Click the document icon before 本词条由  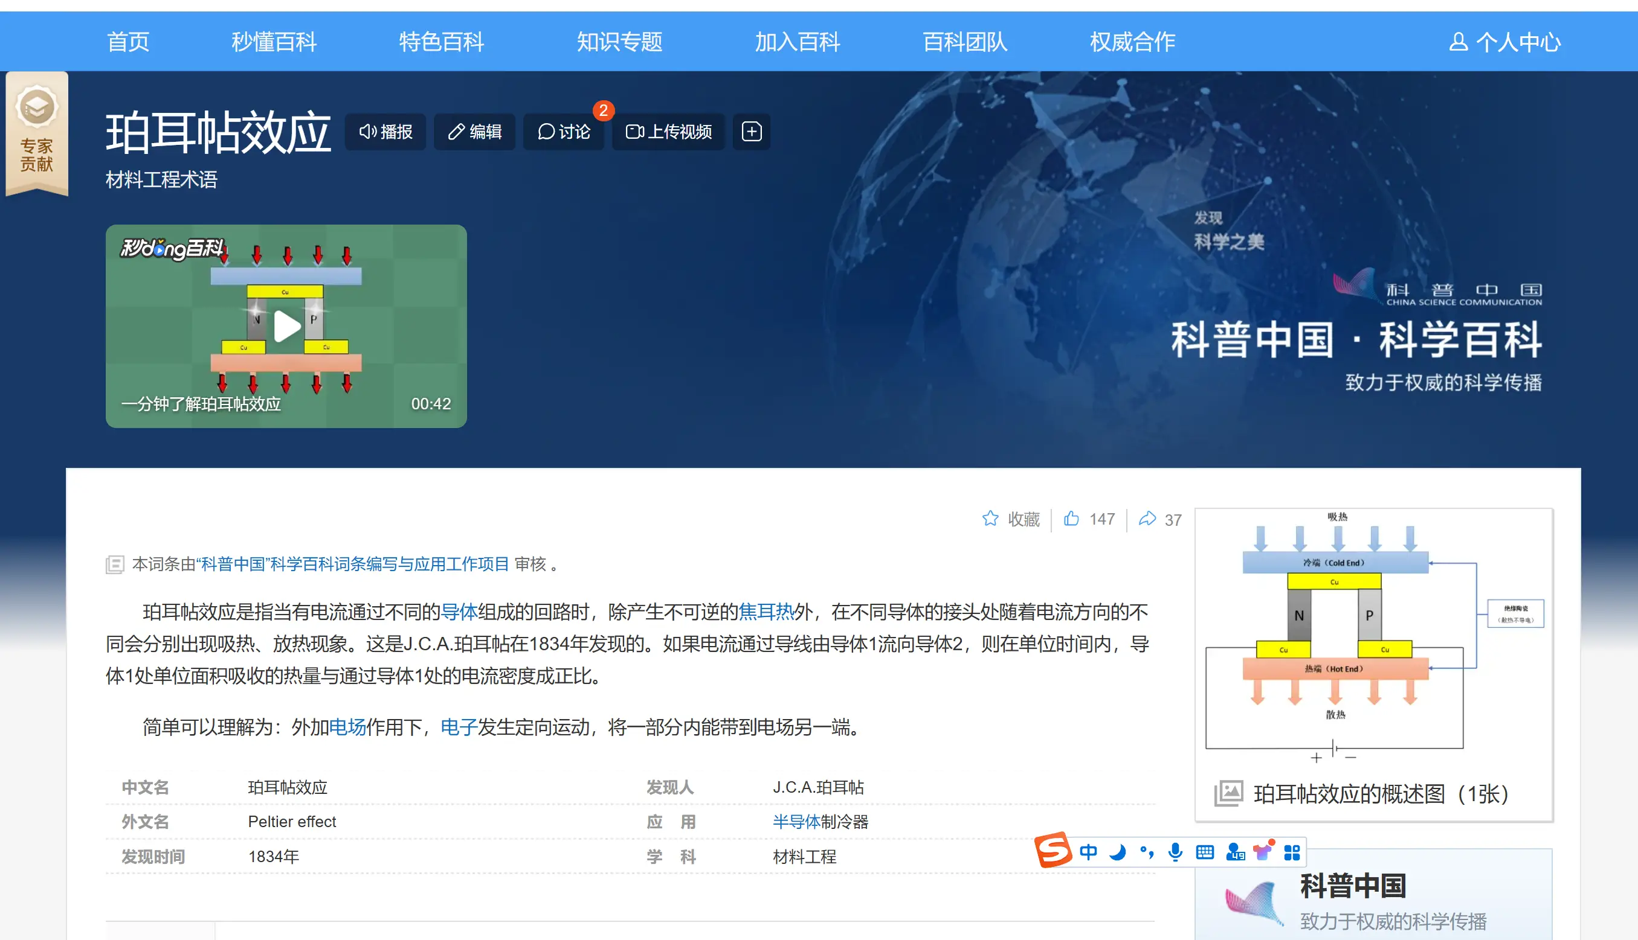[x=115, y=565]
